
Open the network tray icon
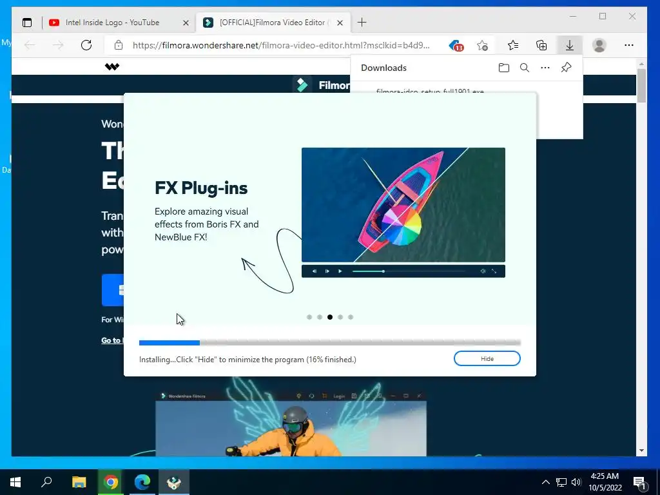(x=561, y=482)
